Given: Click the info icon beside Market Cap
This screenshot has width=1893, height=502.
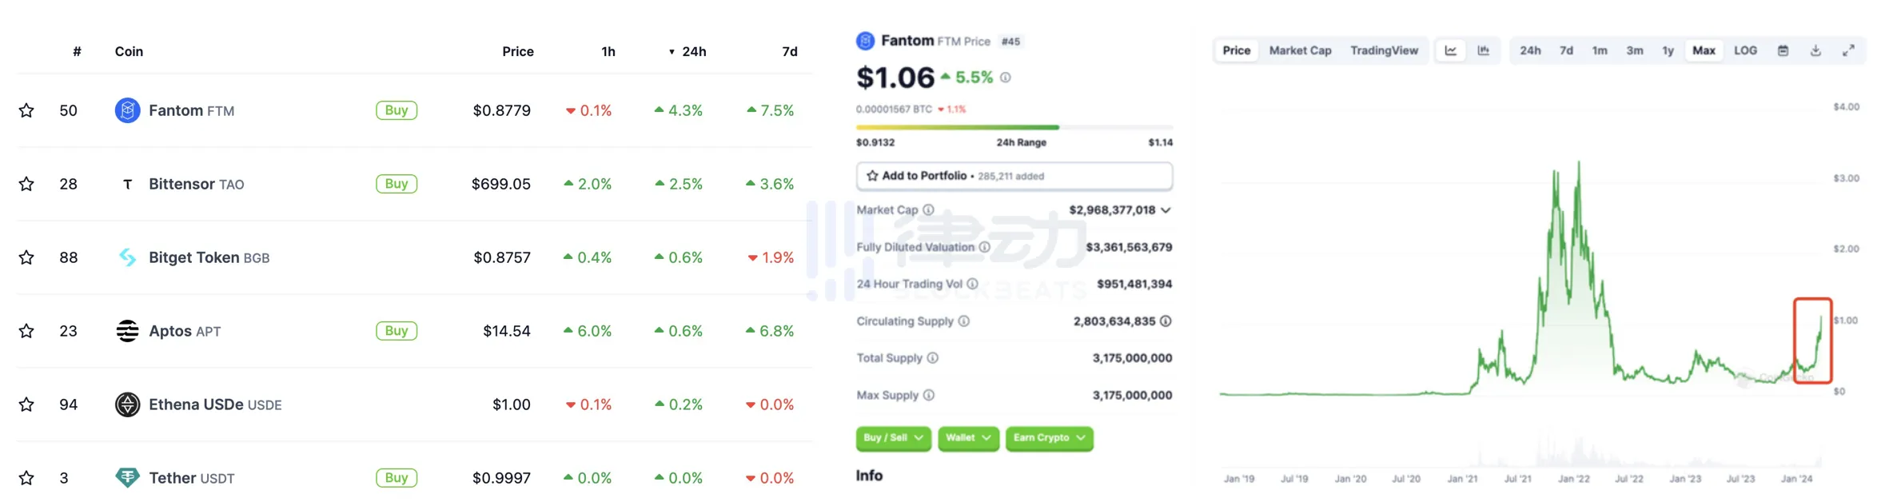Looking at the screenshot, I should (x=928, y=209).
